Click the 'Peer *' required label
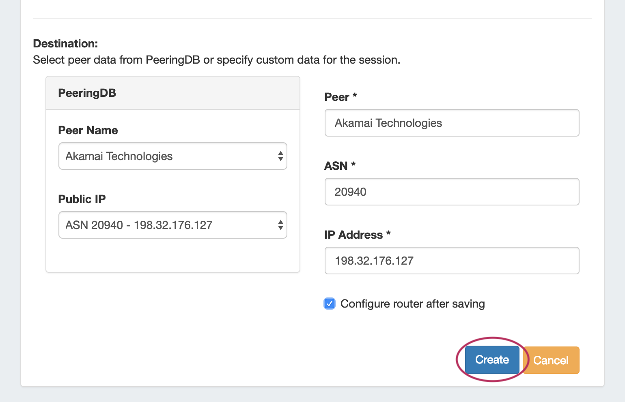 point(340,97)
